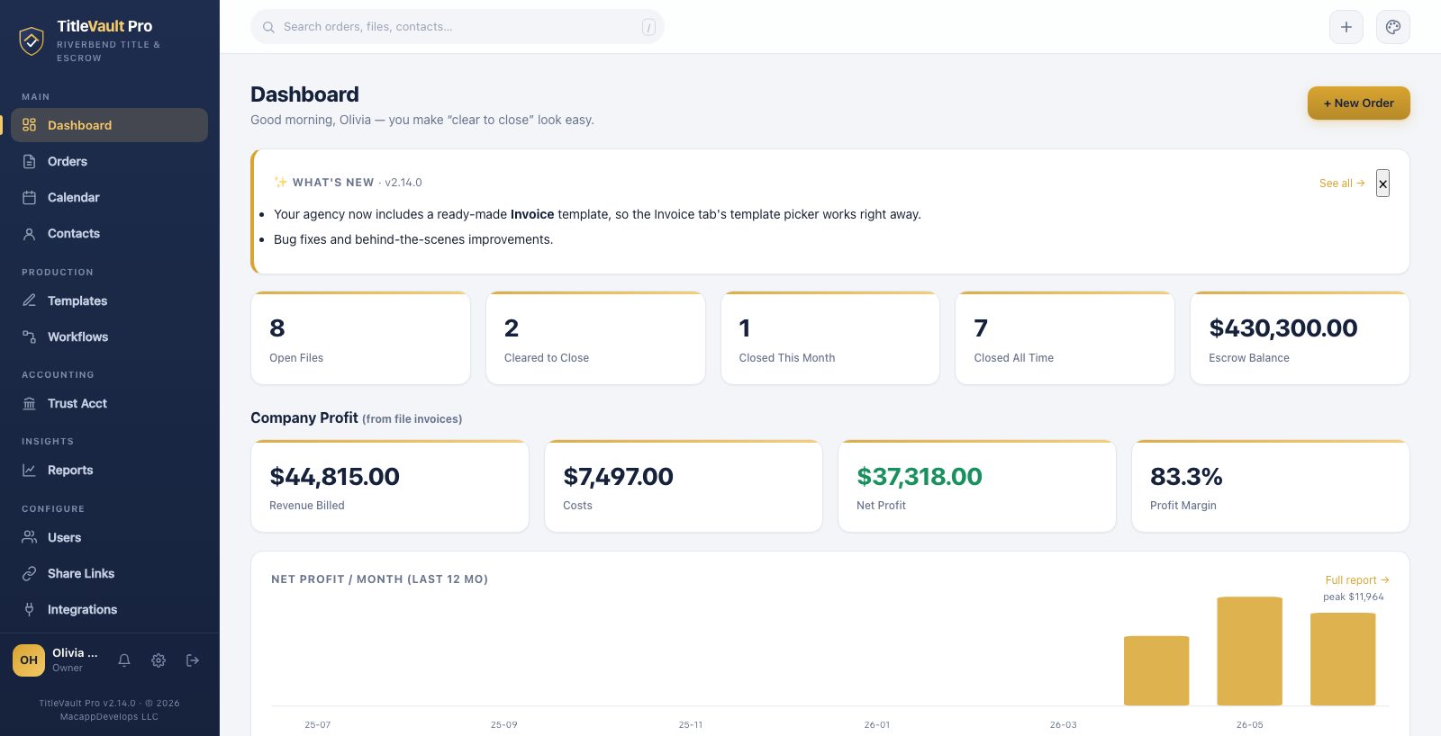Focus the search orders input field
The height and width of the screenshot is (736, 1441).
click(458, 27)
